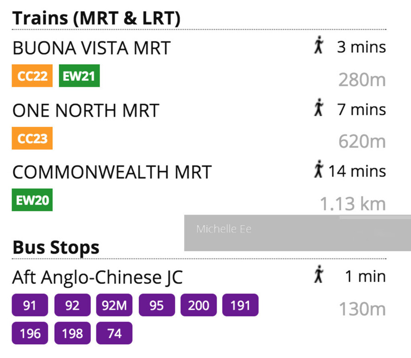This screenshot has width=411, height=358.
Task: Select the green EW21 line badge
Action: pos(79,76)
